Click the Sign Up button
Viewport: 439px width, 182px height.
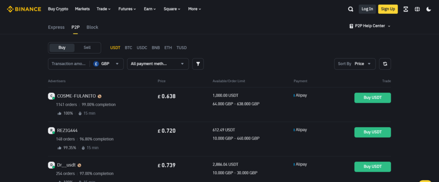[388, 9]
